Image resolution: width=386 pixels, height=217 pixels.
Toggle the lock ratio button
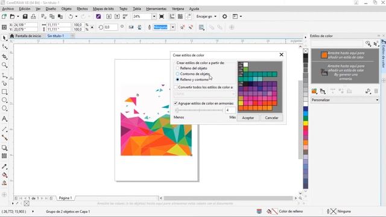pyautogui.click(x=92, y=27)
